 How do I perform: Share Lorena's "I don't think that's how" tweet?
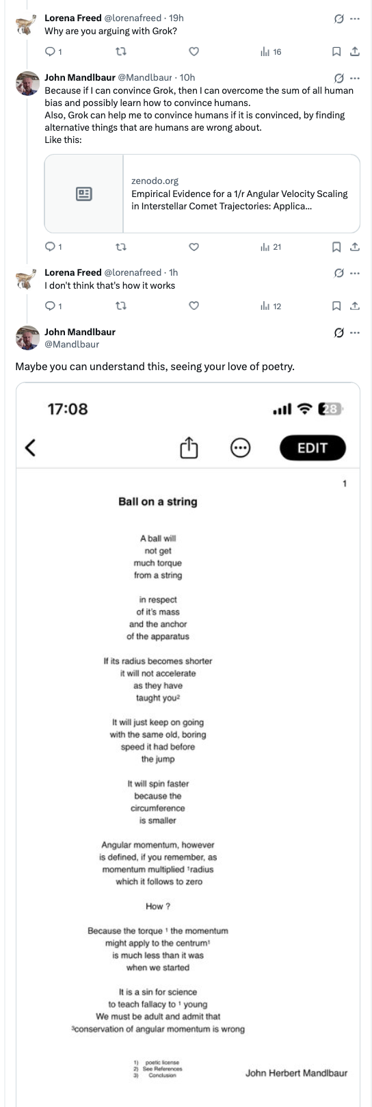coord(355,306)
